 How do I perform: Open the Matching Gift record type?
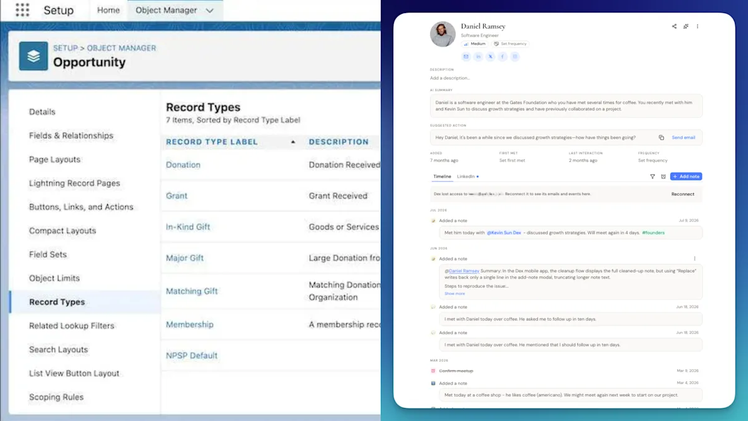(x=192, y=291)
